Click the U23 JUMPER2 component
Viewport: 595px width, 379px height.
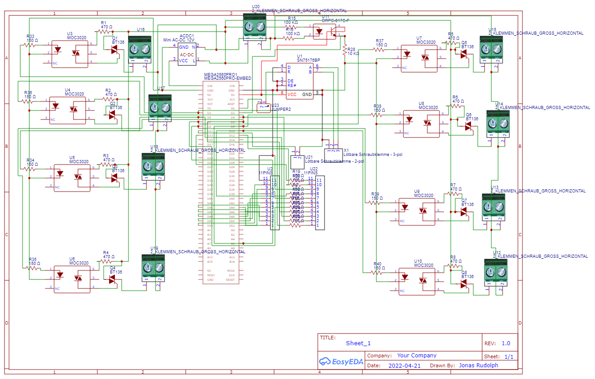click(263, 108)
